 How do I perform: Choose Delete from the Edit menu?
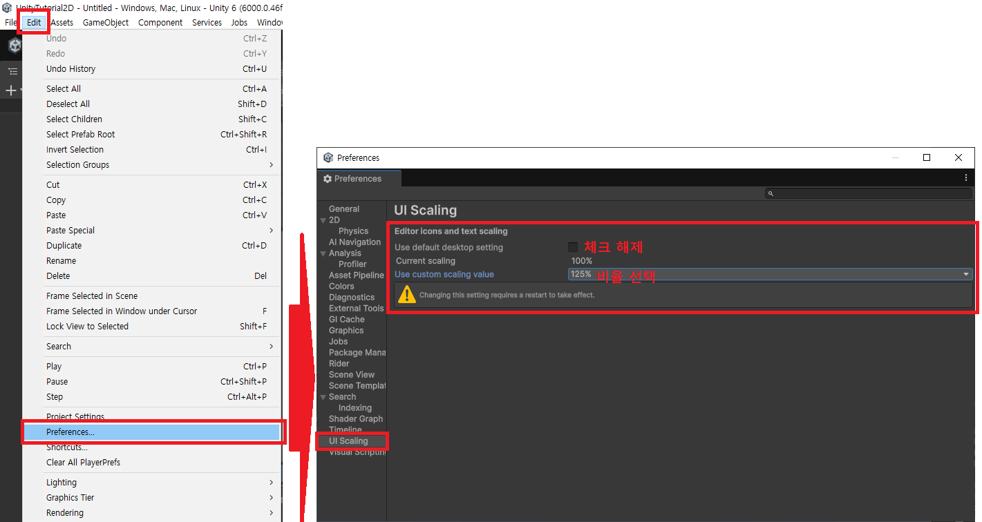coord(152,276)
